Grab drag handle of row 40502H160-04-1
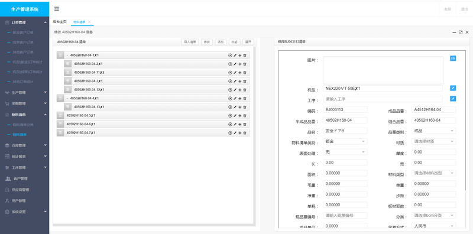 pos(60,55)
